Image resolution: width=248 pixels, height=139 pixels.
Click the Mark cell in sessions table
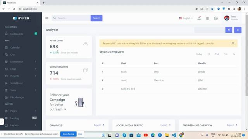(124, 72)
